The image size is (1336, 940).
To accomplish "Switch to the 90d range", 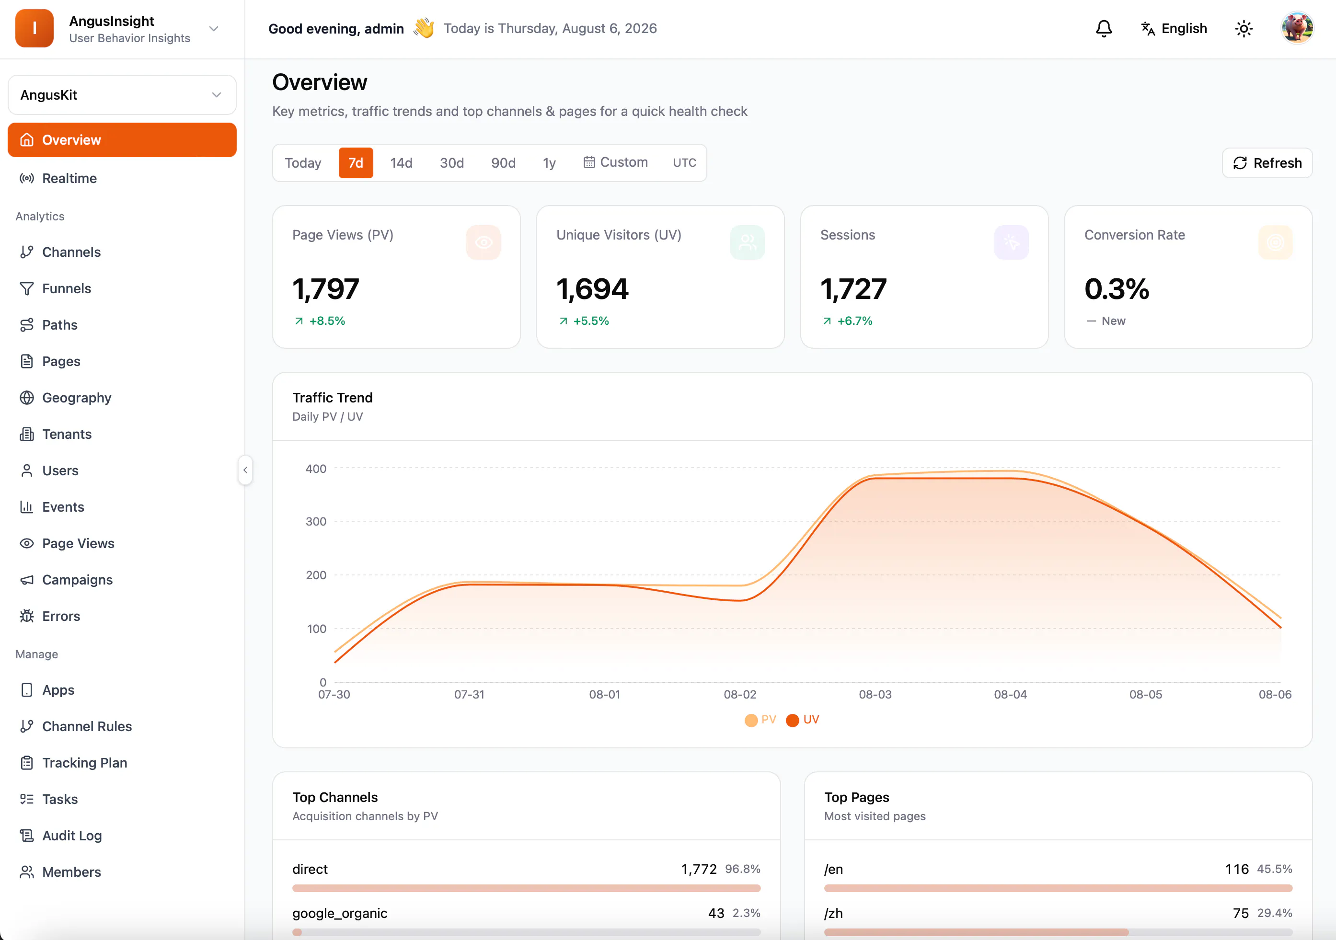I will tap(503, 163).
